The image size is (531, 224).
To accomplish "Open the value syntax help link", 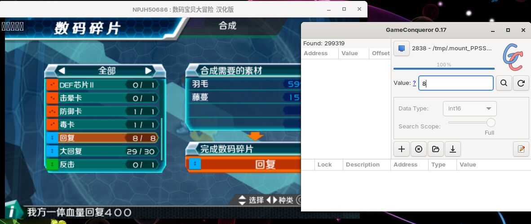I will pos(414,83).
